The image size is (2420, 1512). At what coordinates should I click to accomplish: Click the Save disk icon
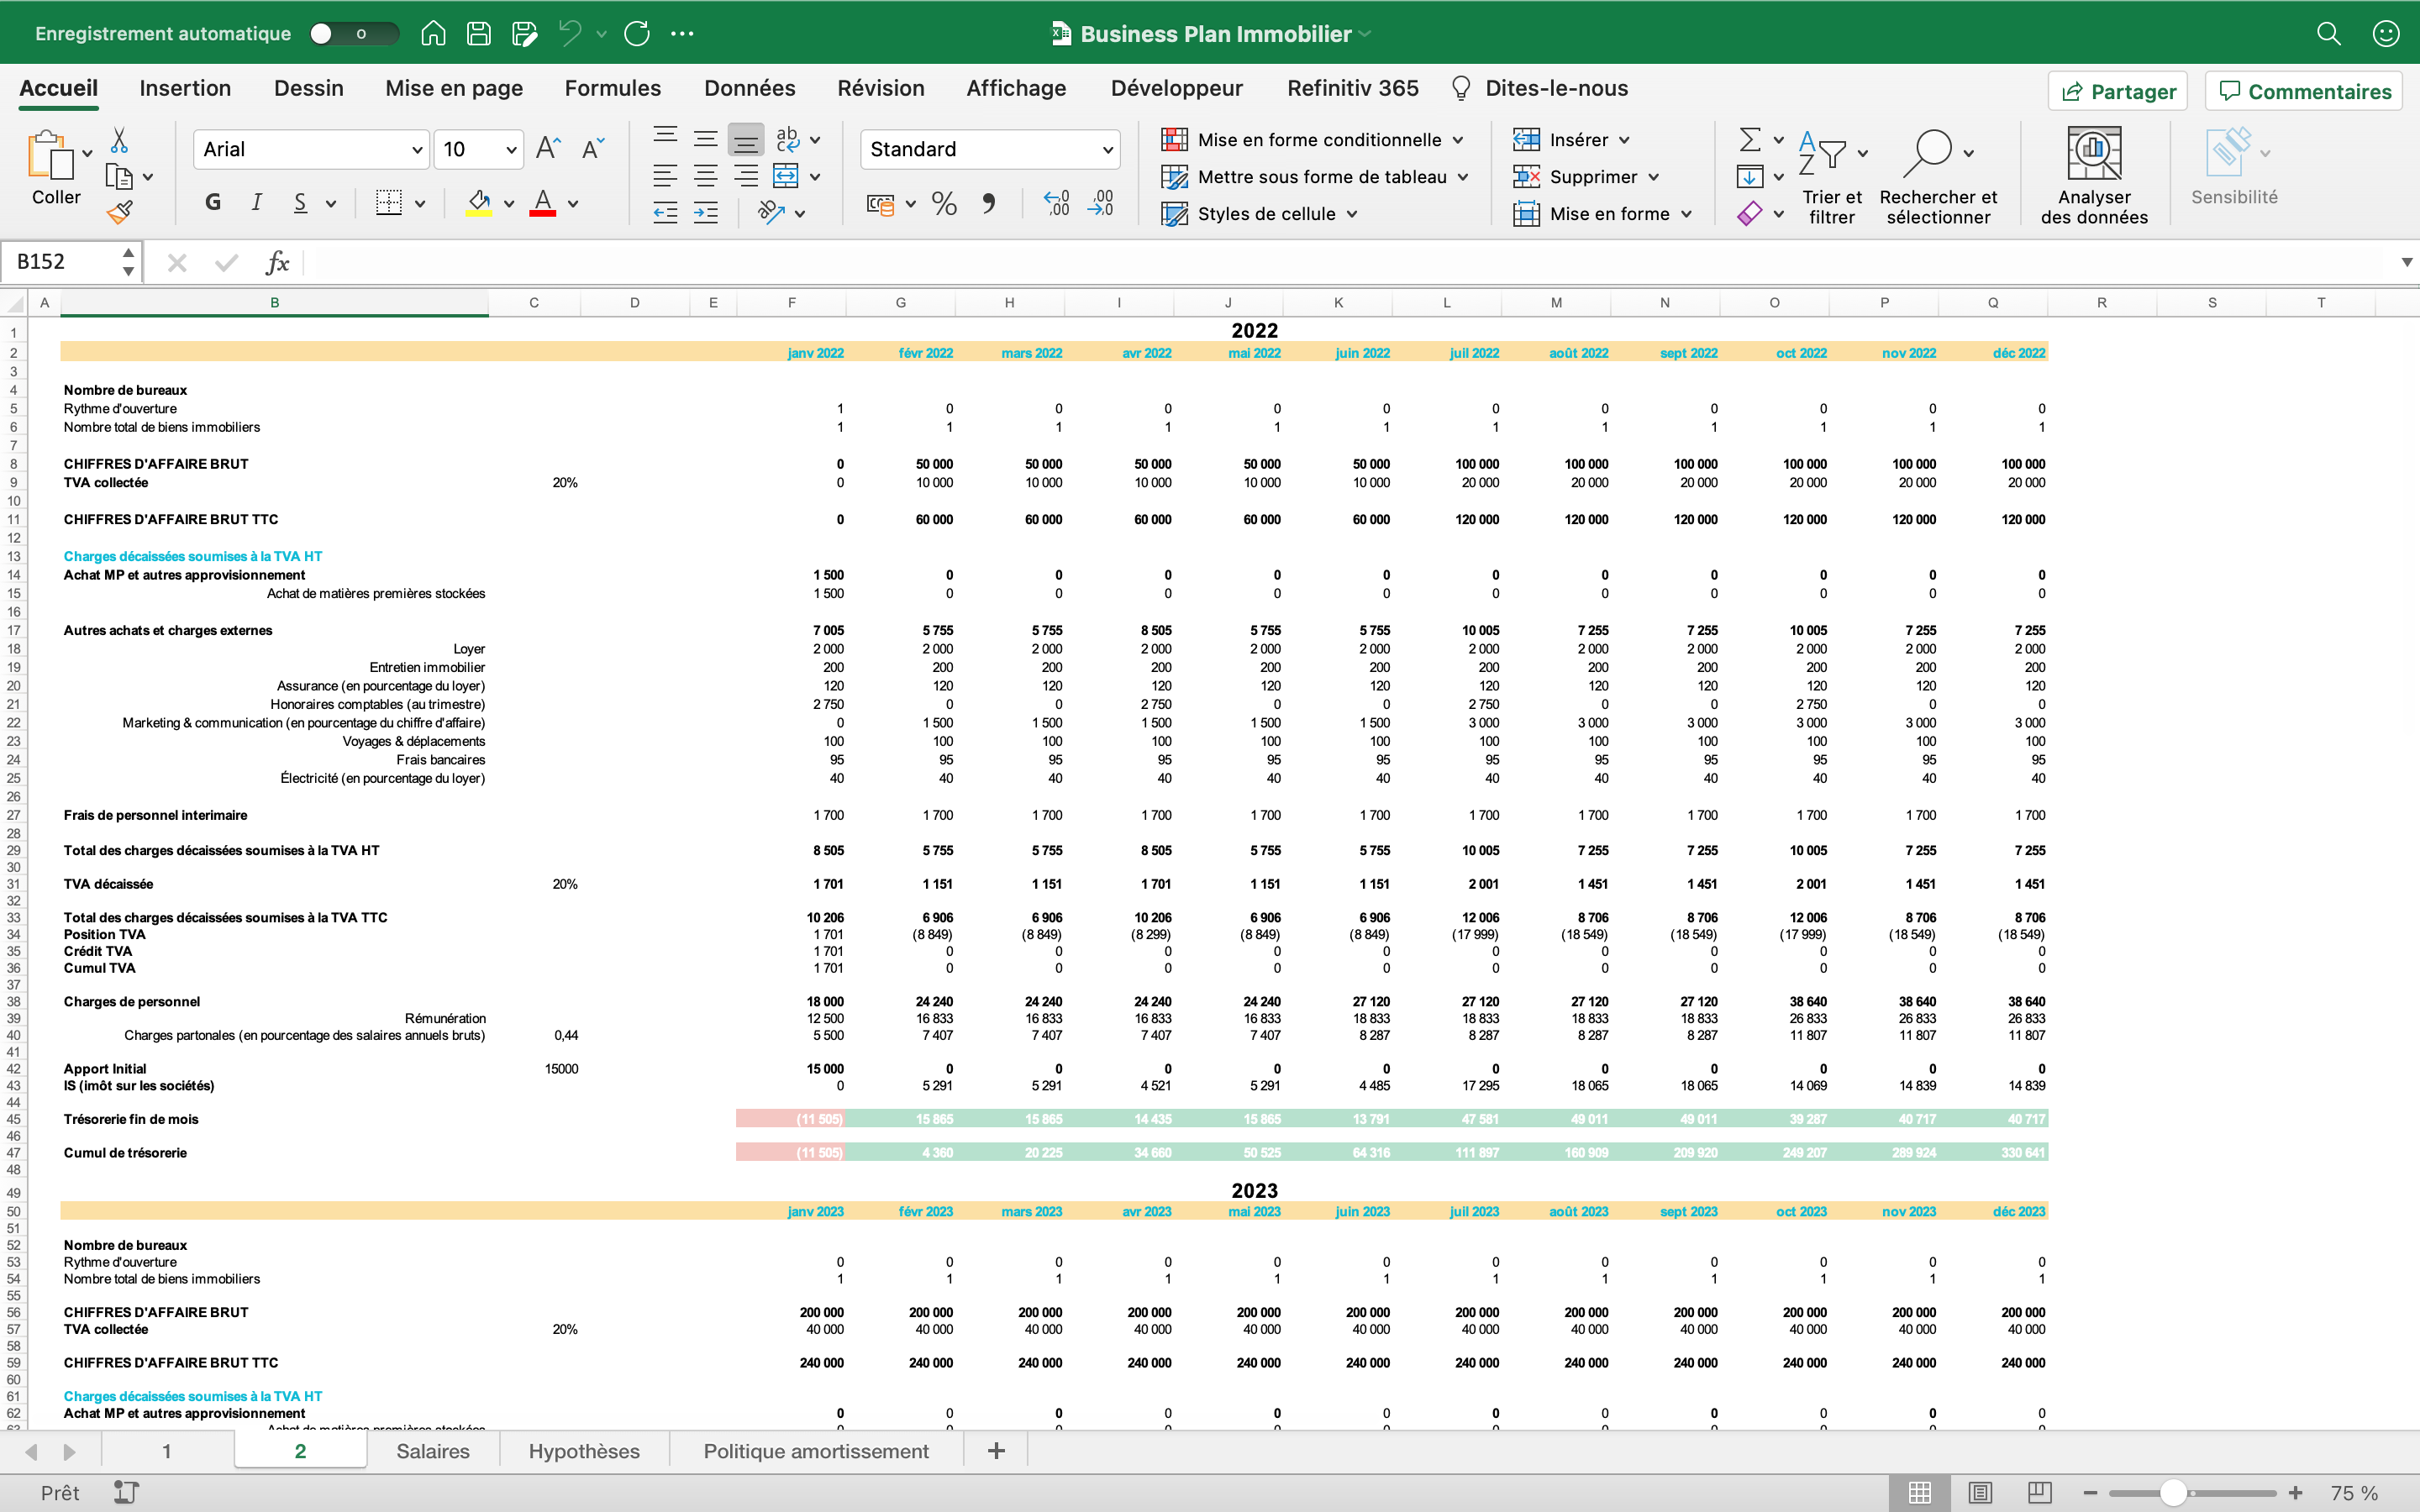coord(479,34)
